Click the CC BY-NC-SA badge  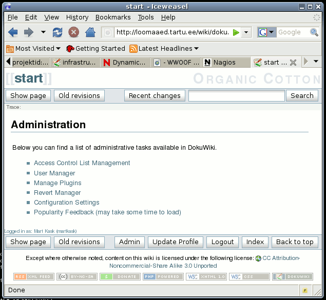76,277
